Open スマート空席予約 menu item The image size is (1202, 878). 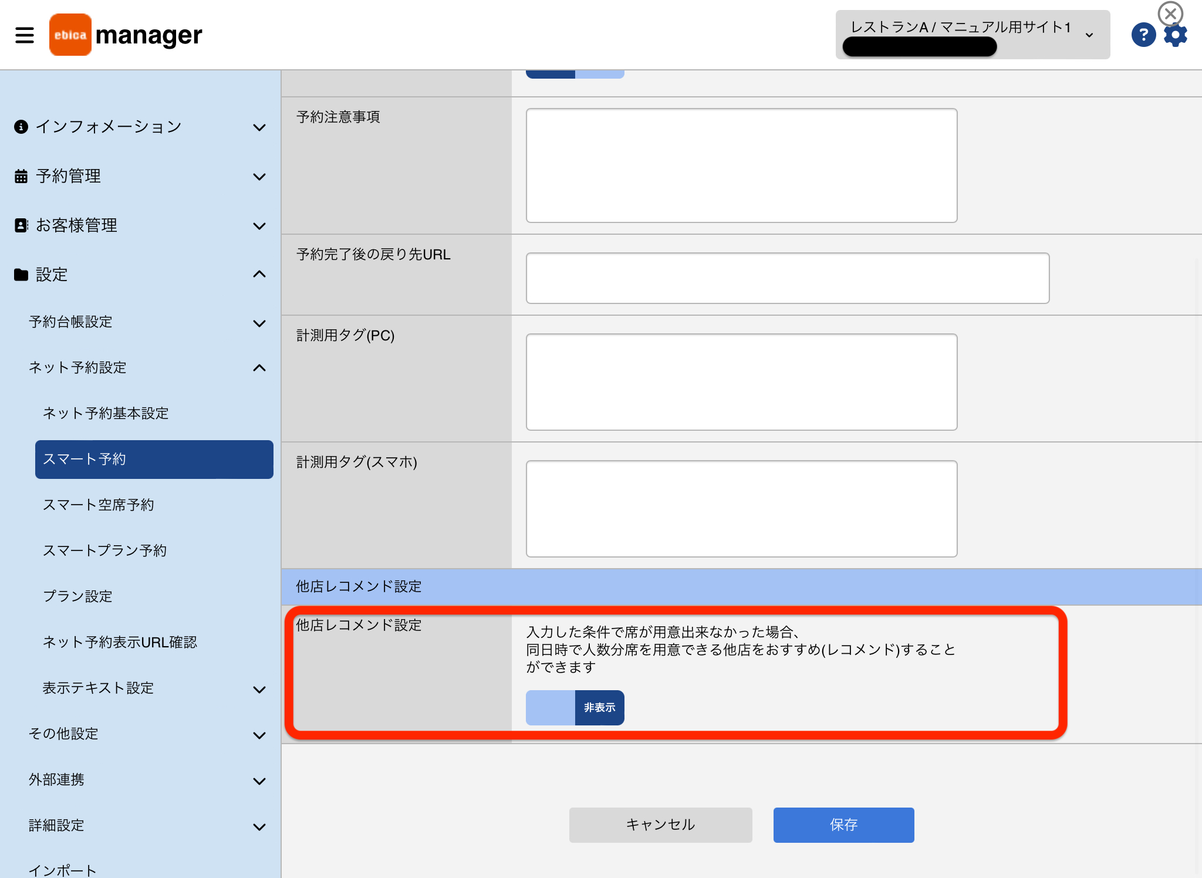click(x=99, y=505)
